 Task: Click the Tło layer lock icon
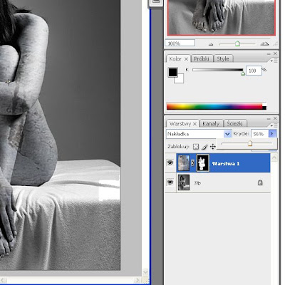[x=260, y=182]
